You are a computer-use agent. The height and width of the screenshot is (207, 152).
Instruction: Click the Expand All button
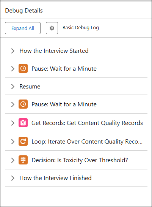pos(23,28)
